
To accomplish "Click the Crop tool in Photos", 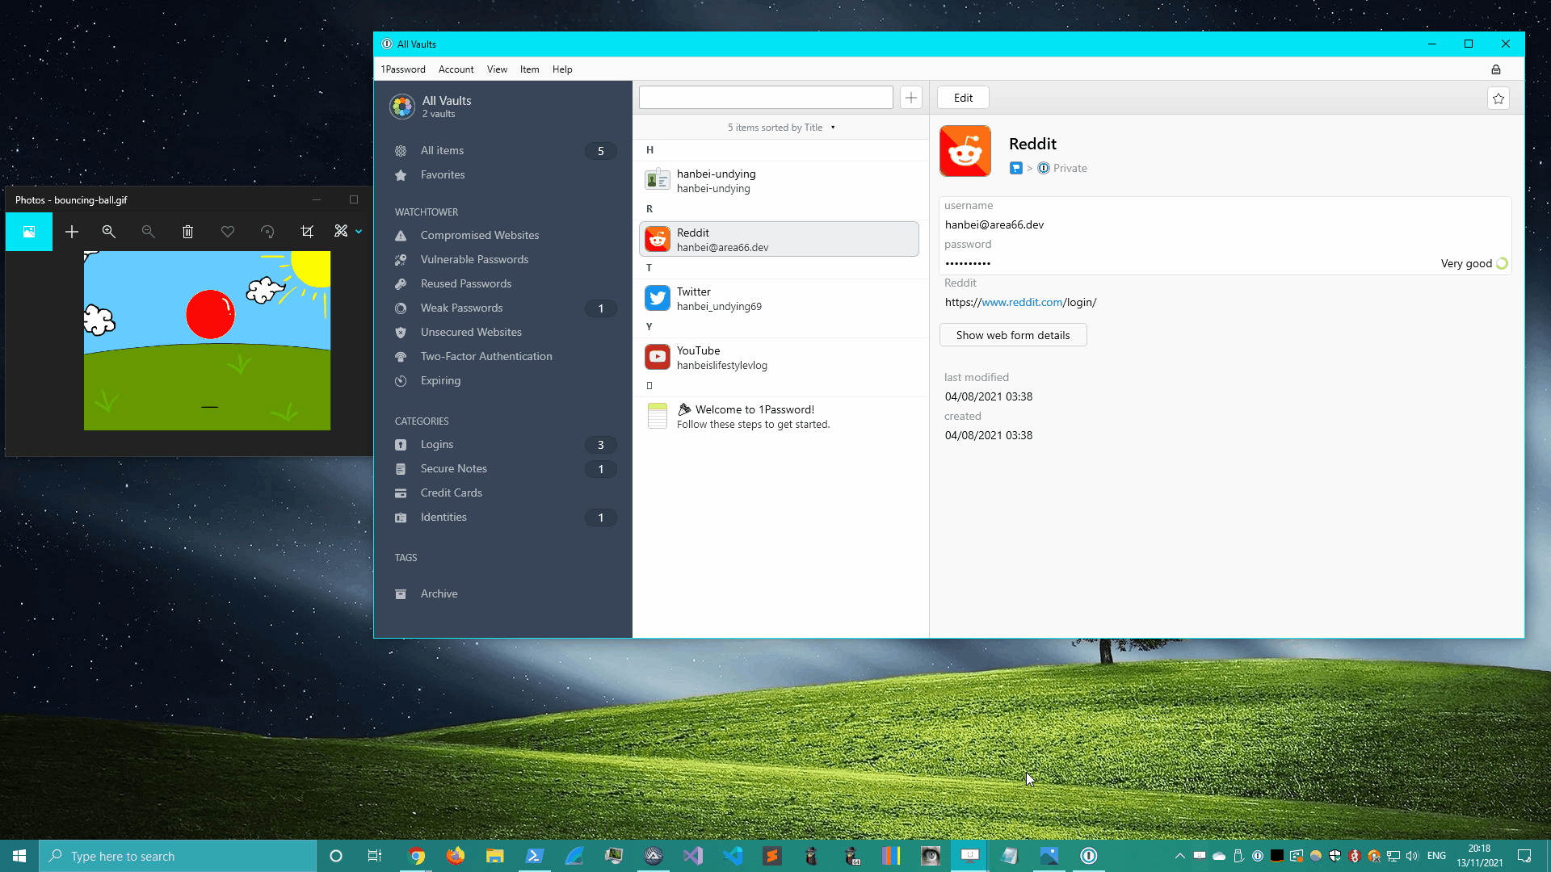I will click(307, 232).
